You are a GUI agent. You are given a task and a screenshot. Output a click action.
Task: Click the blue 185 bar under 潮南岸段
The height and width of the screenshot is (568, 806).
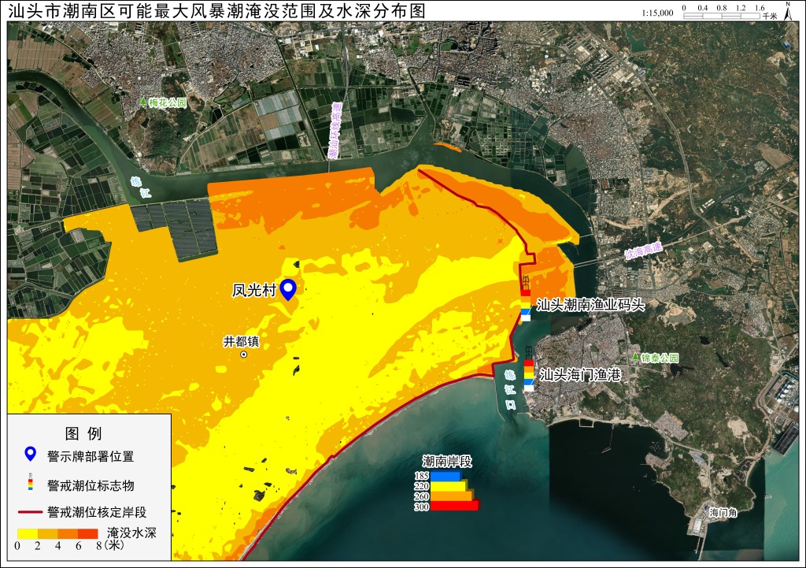pos(446,476)
